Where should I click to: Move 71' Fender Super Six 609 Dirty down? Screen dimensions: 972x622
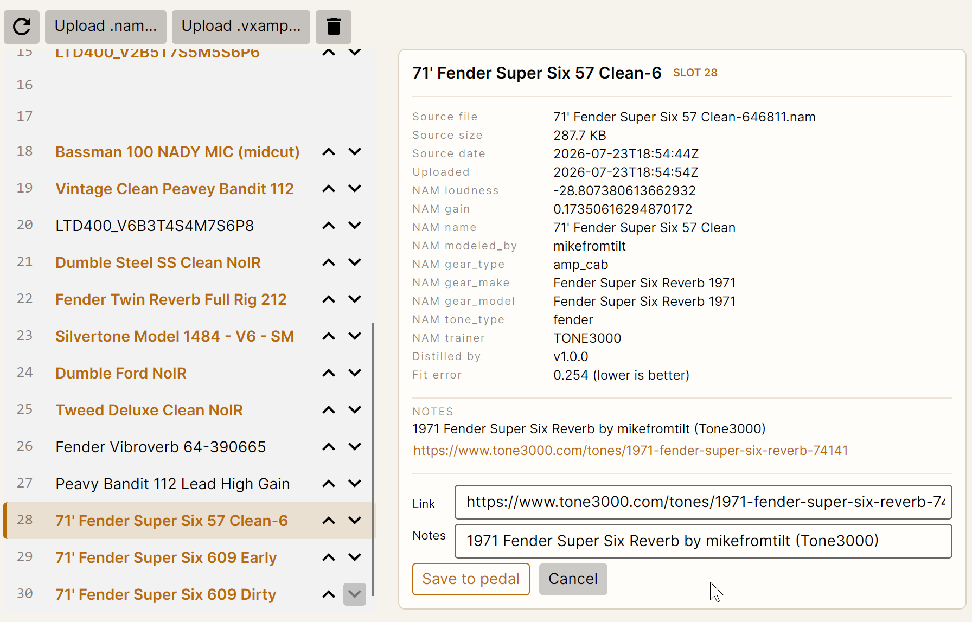click(x=355, y=594)
